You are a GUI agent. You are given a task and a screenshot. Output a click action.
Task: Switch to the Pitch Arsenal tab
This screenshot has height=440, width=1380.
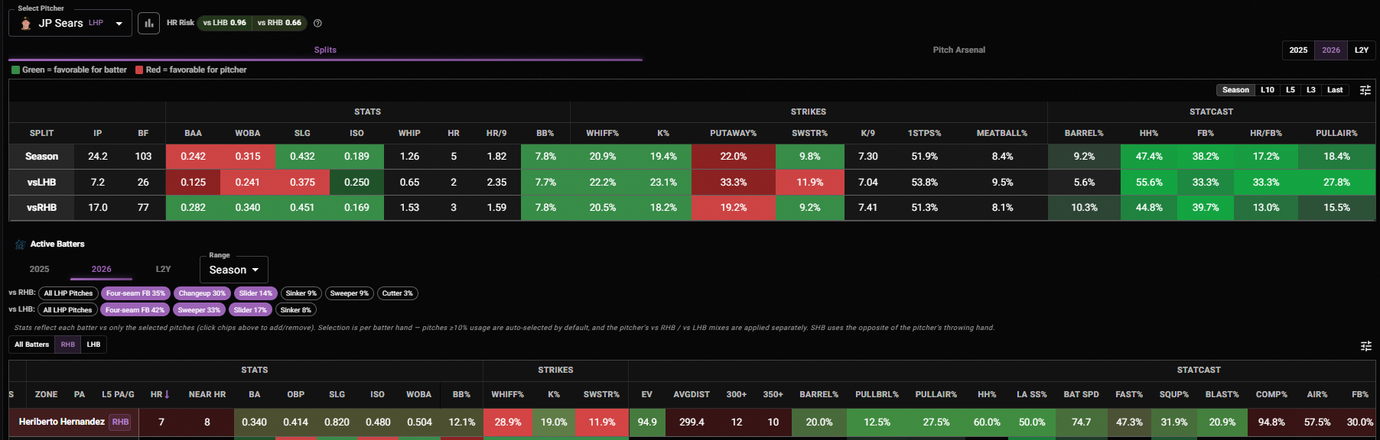tap(959, 50)
